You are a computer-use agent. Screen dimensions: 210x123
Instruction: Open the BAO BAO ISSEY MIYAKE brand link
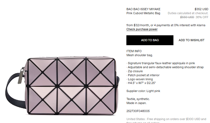(x=143, y=9)
